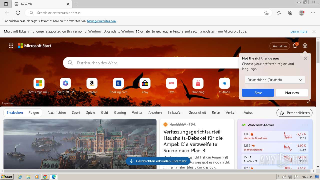Expand the Deutschland (Deutsch) language dropdown
The height and width of the screenshot is (180, 320).
coord(275,80)
